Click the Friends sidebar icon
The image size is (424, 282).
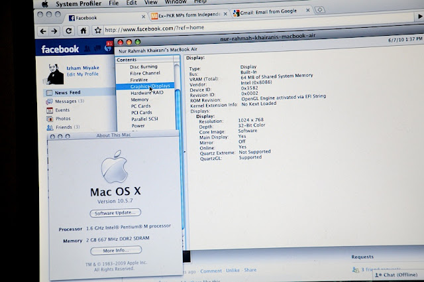(50, 127)
